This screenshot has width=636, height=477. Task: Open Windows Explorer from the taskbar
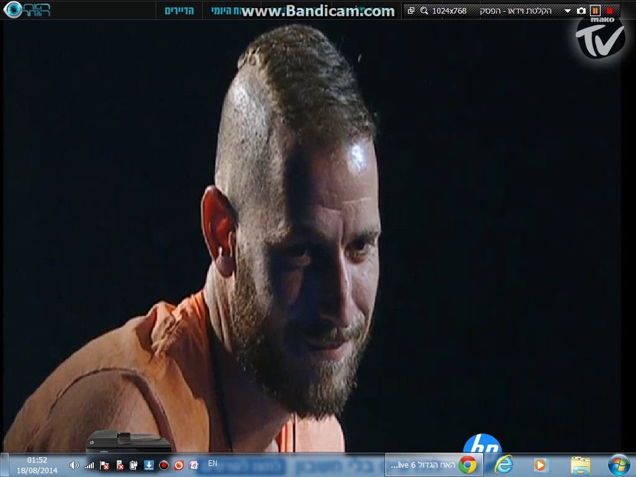(x=580, y=465)
